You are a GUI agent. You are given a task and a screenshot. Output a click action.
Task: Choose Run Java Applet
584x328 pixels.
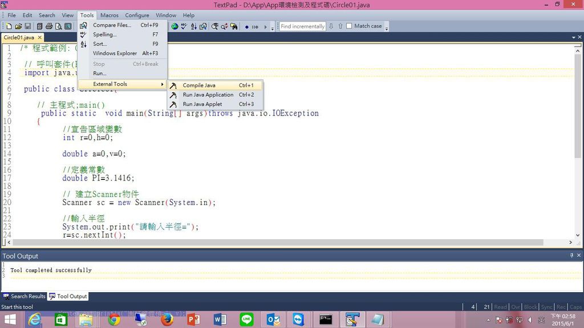pos(215,104)
